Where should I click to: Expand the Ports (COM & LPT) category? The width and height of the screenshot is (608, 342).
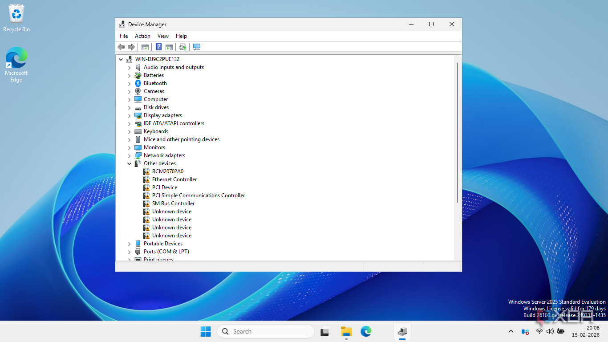click(x=130, y=252)
